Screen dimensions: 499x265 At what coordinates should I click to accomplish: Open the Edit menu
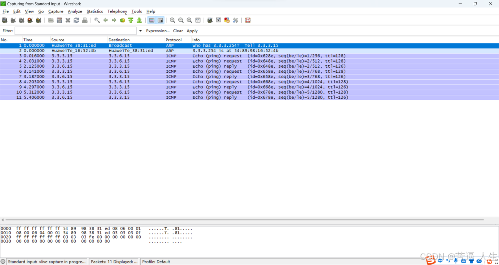(x=17, y=11)
